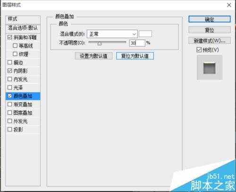Click the 不透明度 value field showing 30
The height and width of the screenshot is (192, 236).
tap(137, 43)
